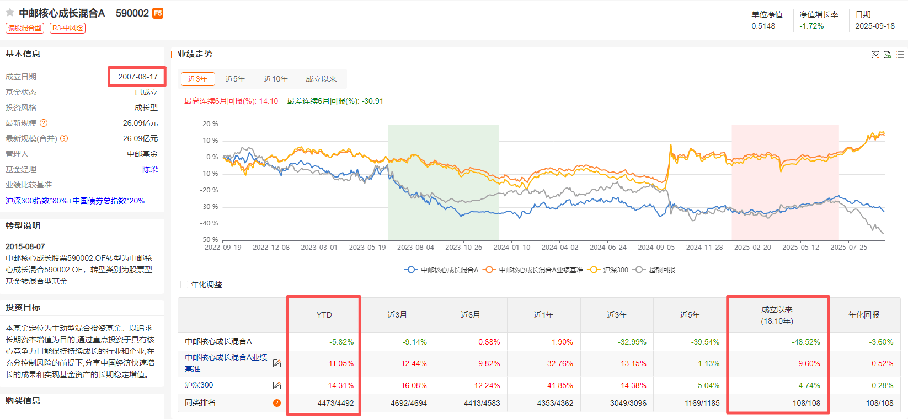The height and width of the screenshot is (419, 908).
Task: Click the 沪深300 YTD value 14.31%
Action: pos(341,385)
